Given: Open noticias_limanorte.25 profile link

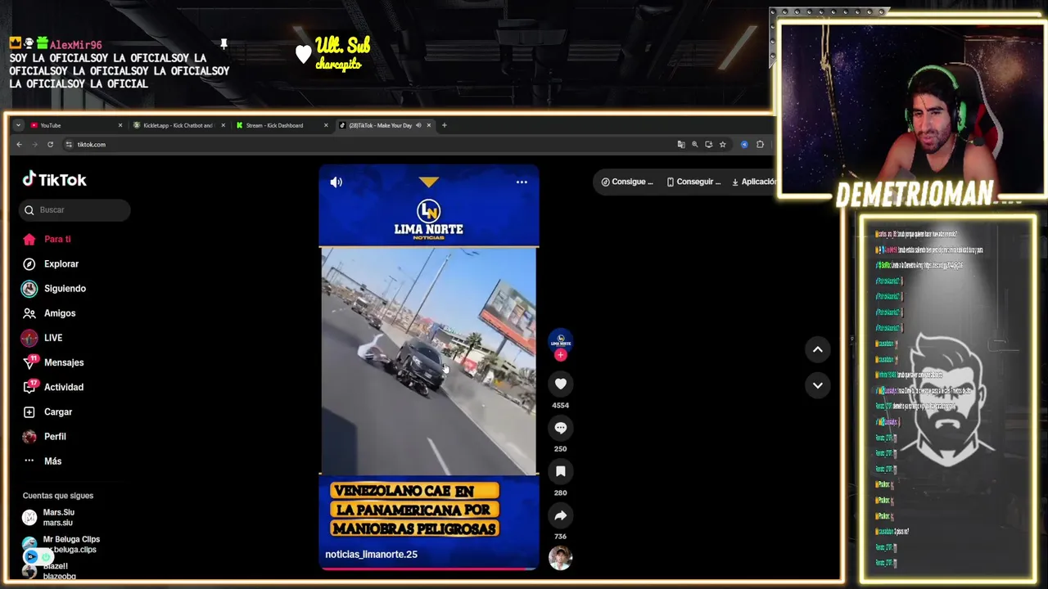Looking at the screenshot, I should tap(371, 554).
